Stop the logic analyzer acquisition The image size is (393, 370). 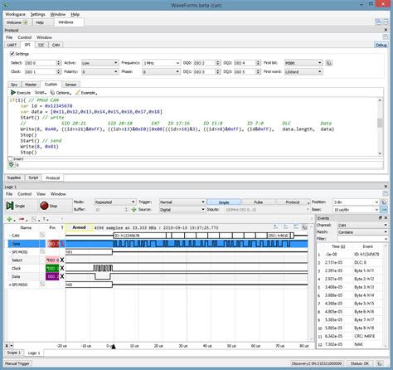44,206
